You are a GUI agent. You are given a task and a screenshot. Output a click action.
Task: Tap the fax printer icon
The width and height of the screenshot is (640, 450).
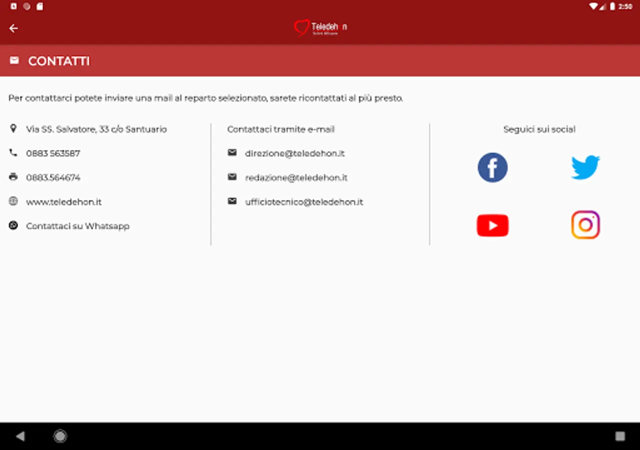pyautogui.click(x=13, y=176)
